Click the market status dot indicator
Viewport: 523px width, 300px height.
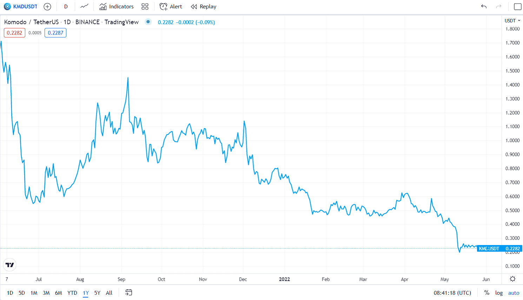coord(148,22)
